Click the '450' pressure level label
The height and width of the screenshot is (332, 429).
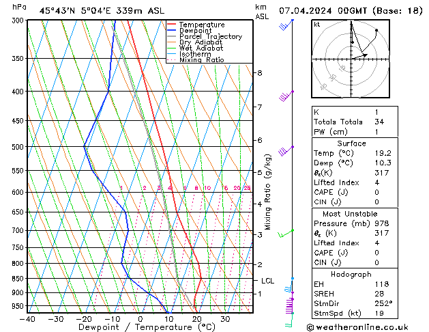(x=19, y=121)
